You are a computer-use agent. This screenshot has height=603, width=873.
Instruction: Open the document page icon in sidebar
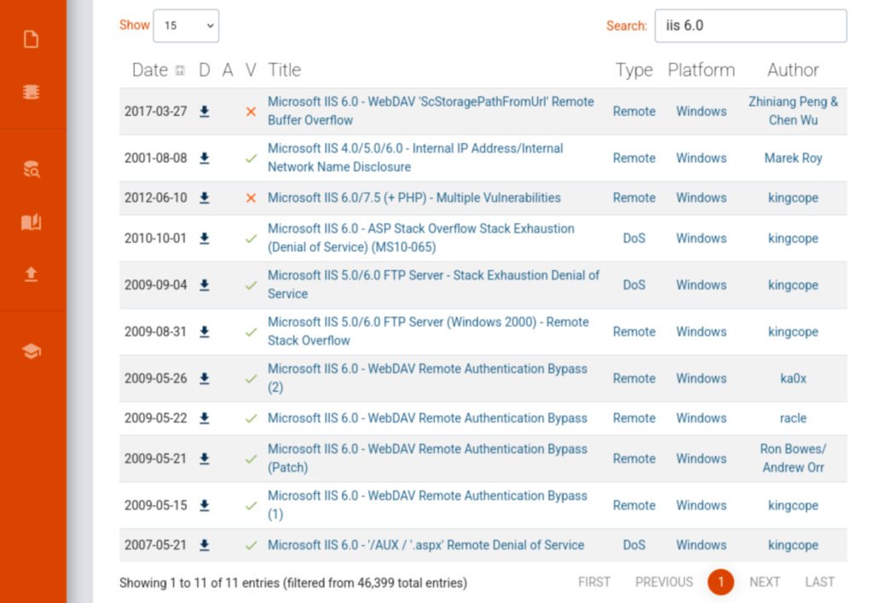click(x=32, y=39)
